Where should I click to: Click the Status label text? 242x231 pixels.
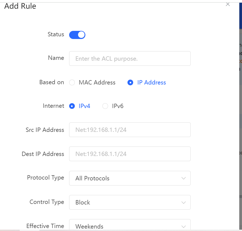[x=56, y=34]
